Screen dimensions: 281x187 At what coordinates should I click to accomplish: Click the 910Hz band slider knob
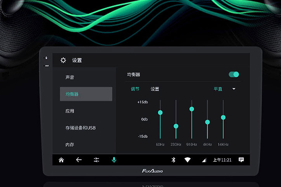[x=192, y=109]
